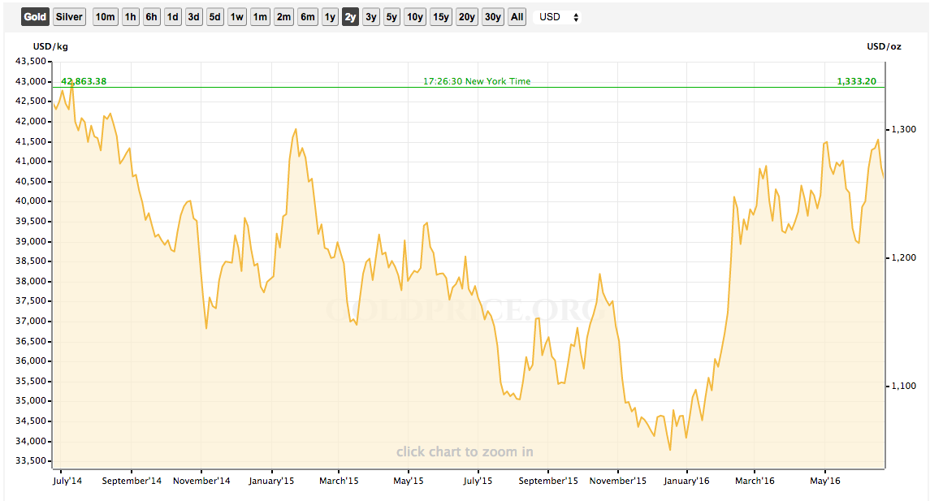
Task: Click the 17:26:30 New York Time label
Action: [477, 81]
